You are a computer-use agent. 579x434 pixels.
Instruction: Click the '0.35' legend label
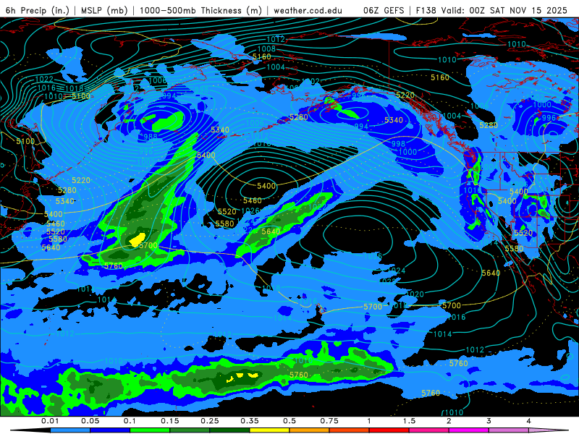tap(250, 421)
